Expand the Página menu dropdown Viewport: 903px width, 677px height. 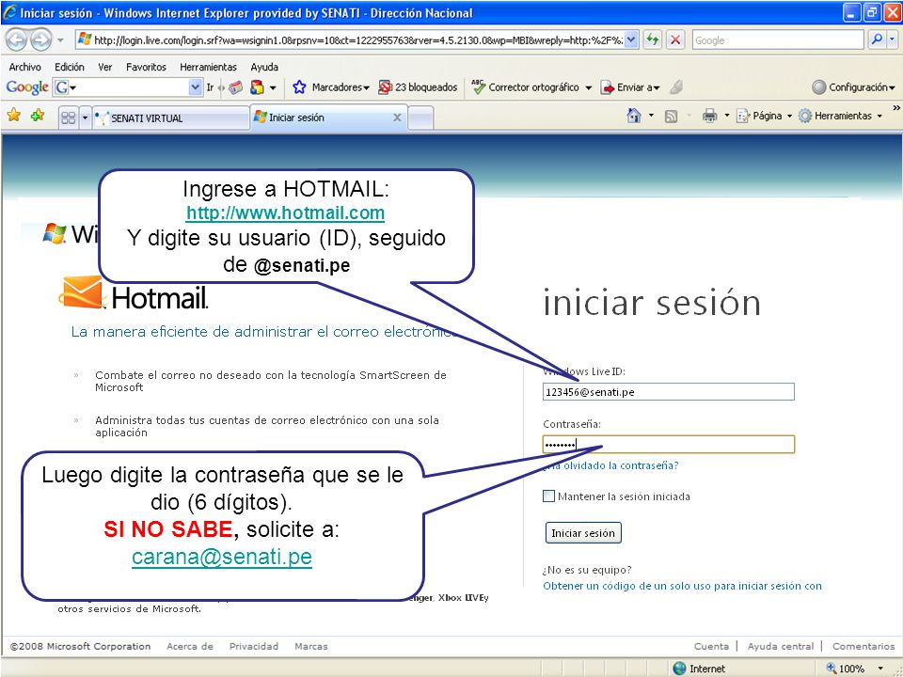pyautogui.click(x=789, y=116)
